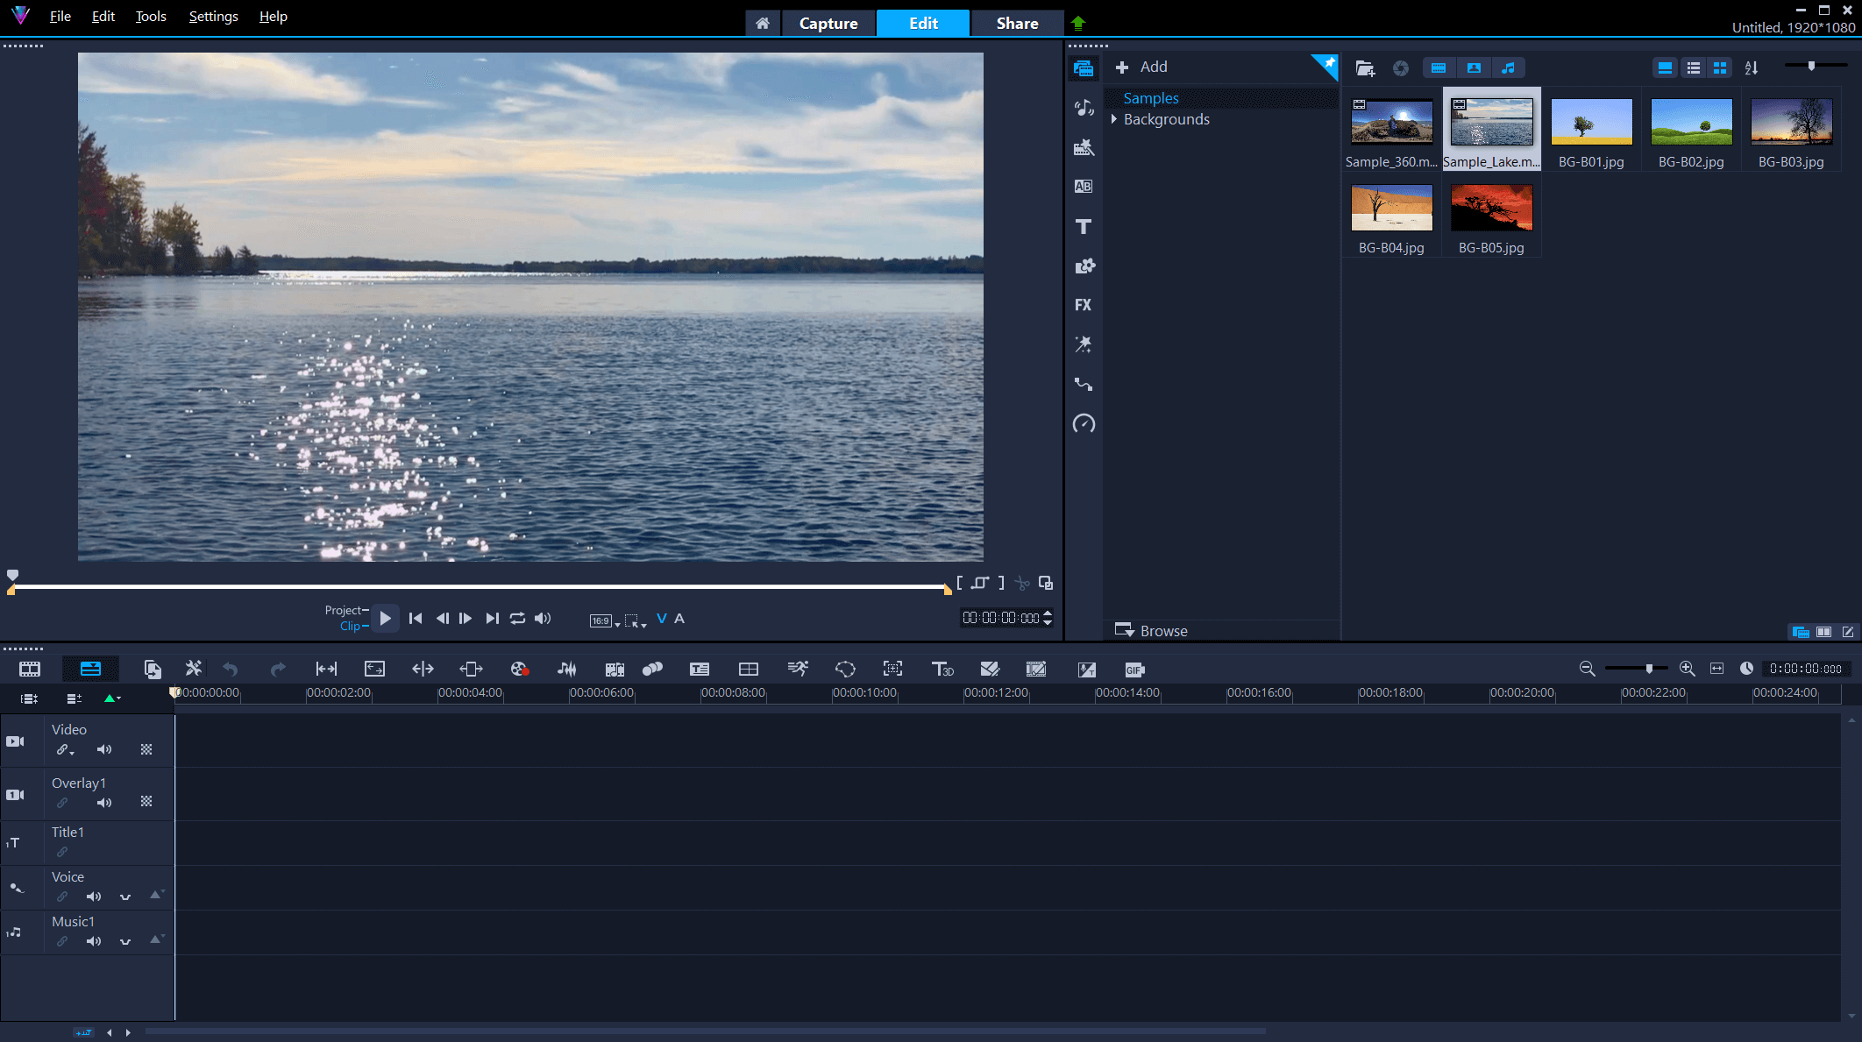Mute the Video track

(x=104, y=749)
